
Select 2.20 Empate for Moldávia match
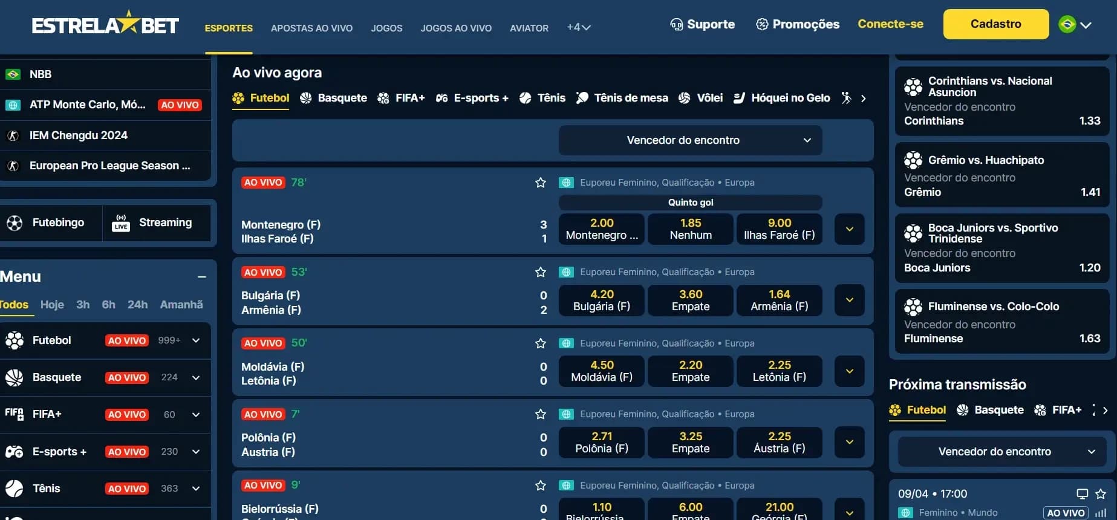point(691,371)
